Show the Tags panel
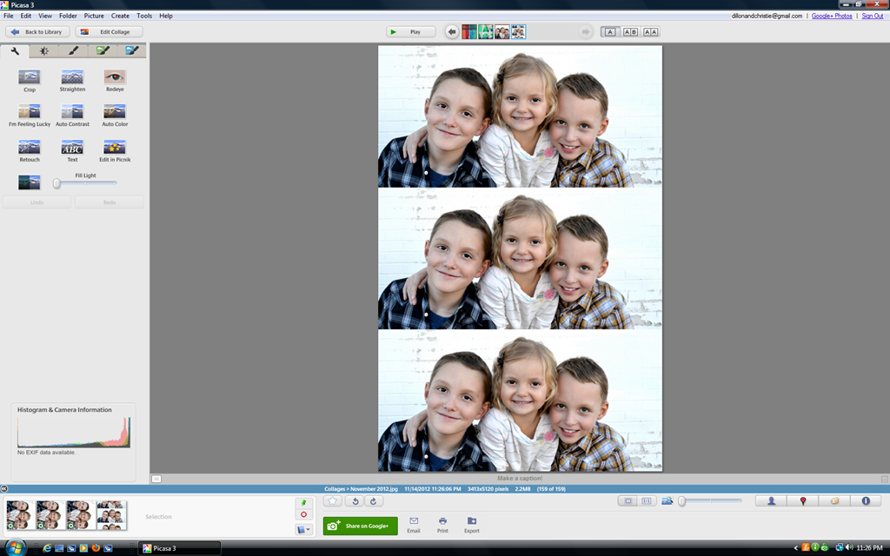This screenshot has width=890, height=556. tap(834, 501)
